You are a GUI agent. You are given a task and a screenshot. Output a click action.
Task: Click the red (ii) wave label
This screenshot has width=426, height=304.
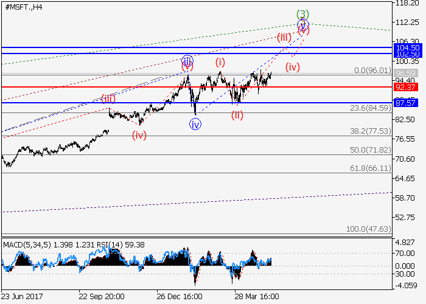pos(237,115)
